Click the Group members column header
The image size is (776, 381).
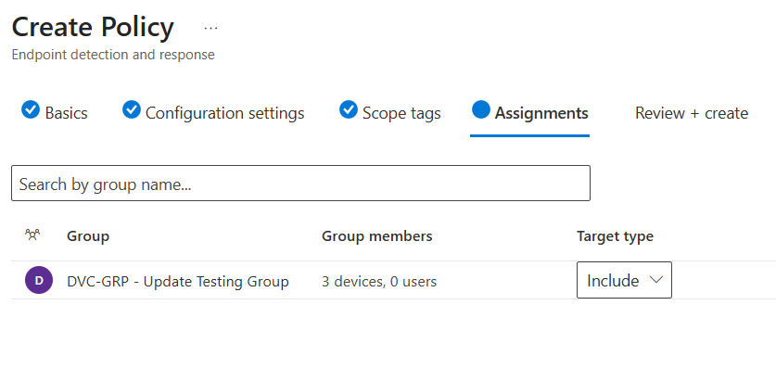pos(376,236)
